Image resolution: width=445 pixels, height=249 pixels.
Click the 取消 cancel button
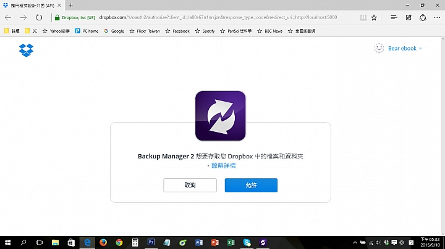[190, 185]
